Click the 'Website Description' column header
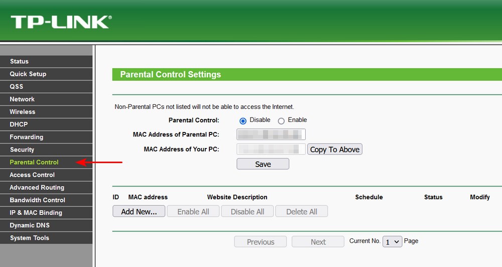The height and width of the screenshot is (267, 502). [237, 197]
